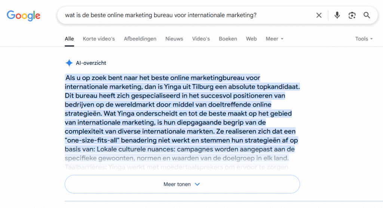
Task: Click the AI-overzicht label text
Action: click(91, 63)
